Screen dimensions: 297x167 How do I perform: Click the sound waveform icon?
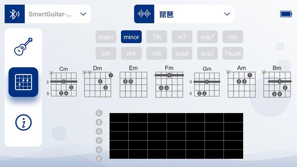click(x=144, y=14)
